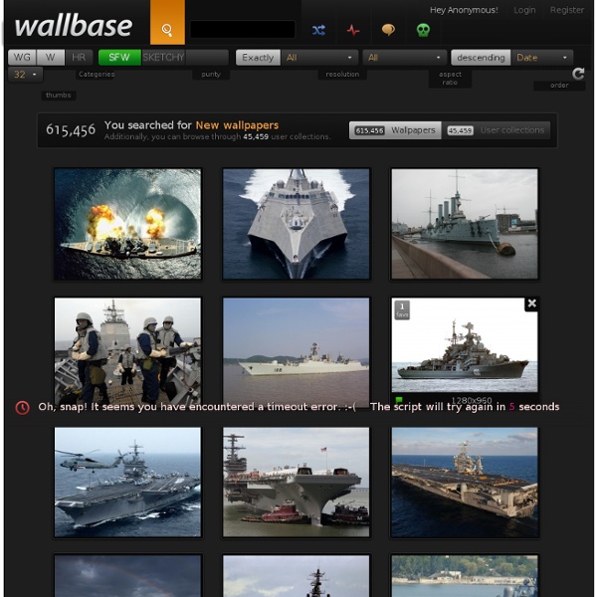Expand the aspect ratio All dropdown
597x597 pixels.
(x=404, y=58)
